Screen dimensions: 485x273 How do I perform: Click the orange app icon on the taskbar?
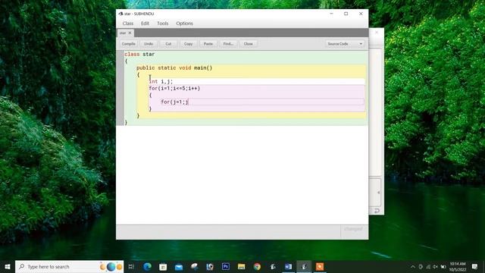click(x=320, y=266)
